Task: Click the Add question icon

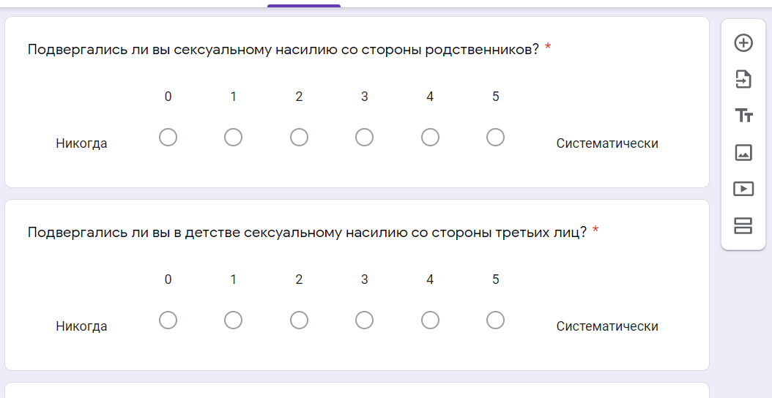Action: pyautogui.click(x=743, y=43)
